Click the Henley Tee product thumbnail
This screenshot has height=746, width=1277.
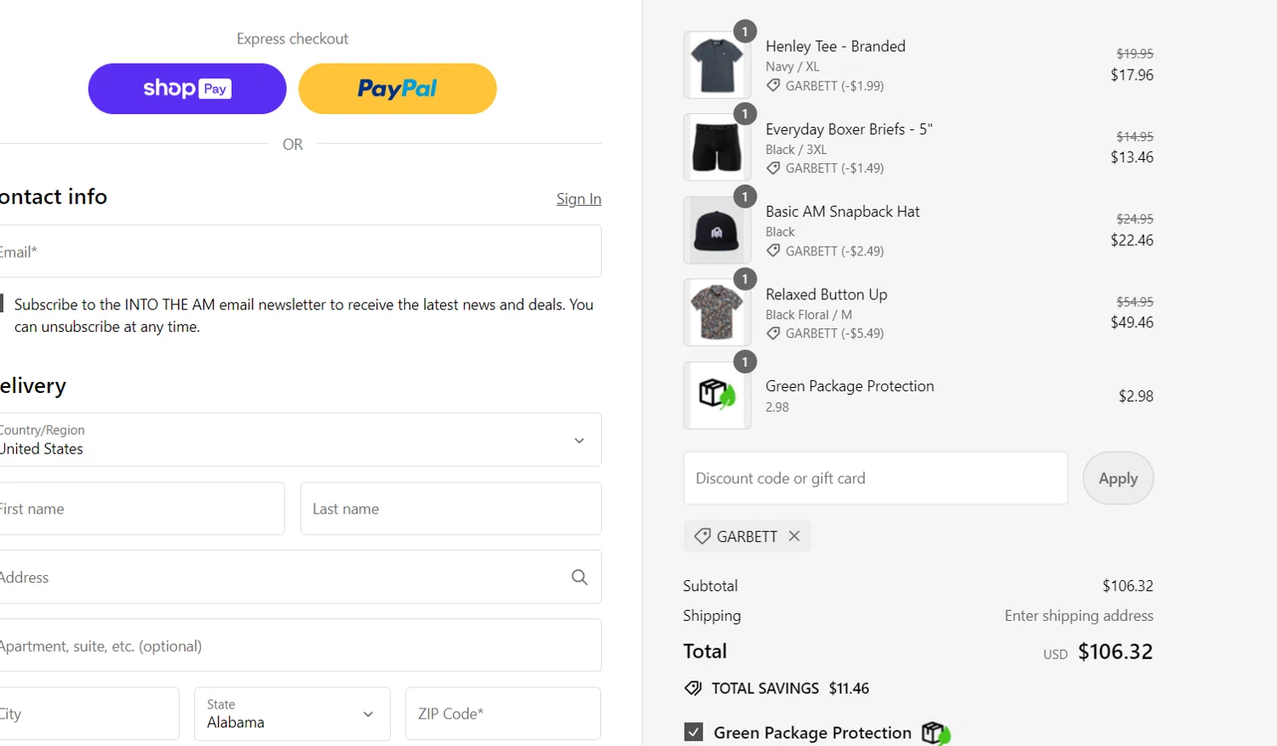(x=717, y=65)
